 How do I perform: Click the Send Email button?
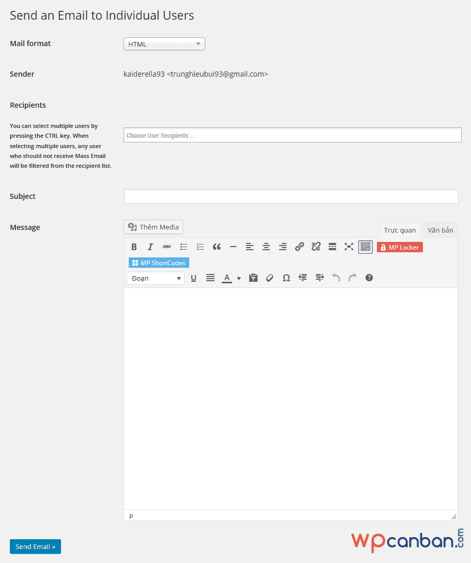click(35, 546)
